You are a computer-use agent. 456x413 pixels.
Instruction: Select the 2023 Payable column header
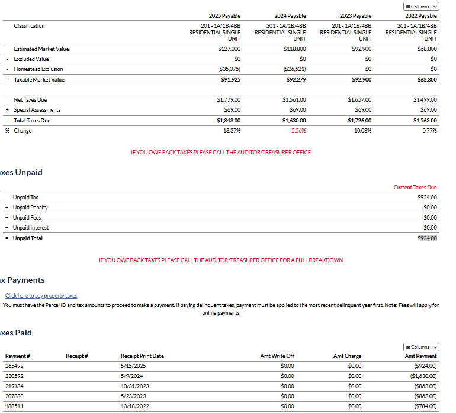[355, 16]
